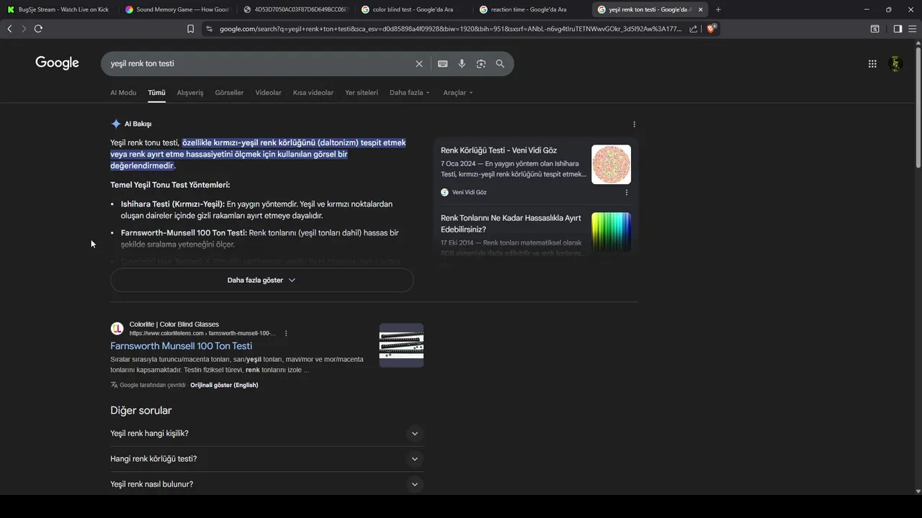This screenshot has width=922, height=518.
Task: Click the page vertical scrollbar thumb
Action: (x=918, y=108)
